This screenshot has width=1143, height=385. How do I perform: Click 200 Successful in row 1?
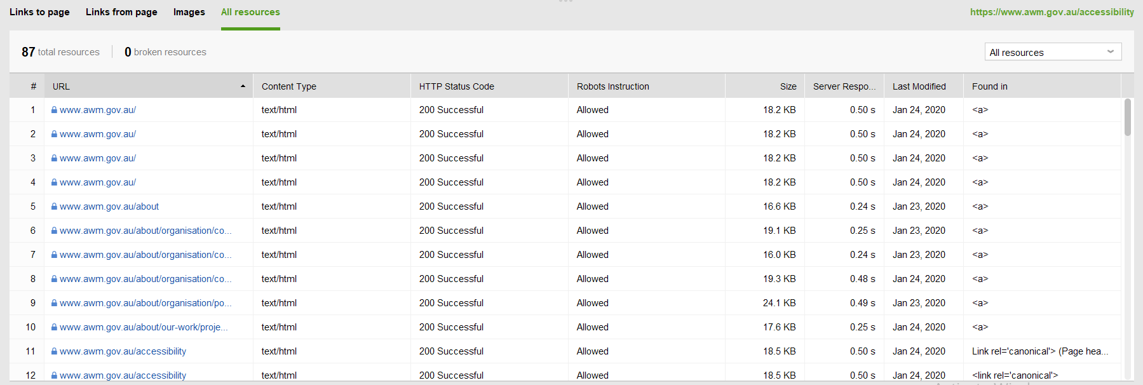[451, 110]
